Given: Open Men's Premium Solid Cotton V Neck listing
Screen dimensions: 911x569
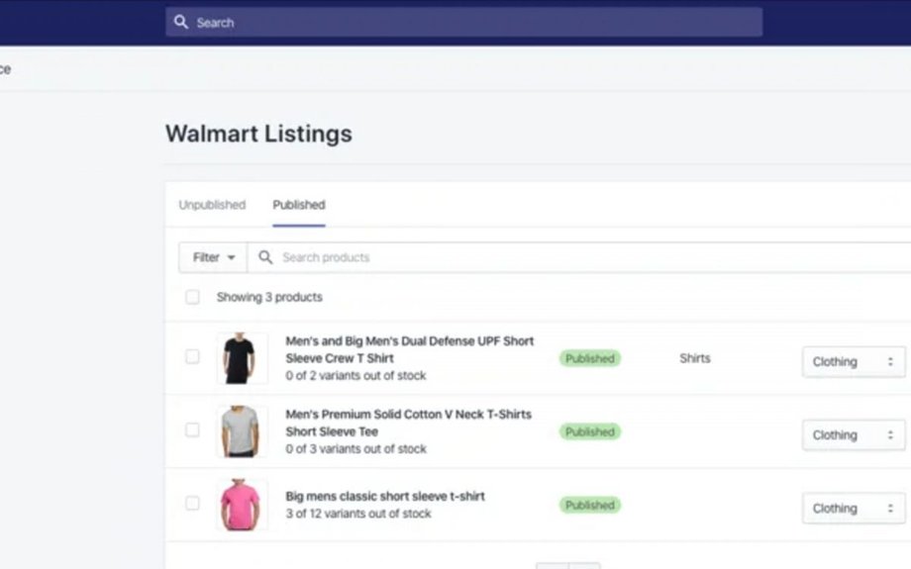Looking at the screenshot, I should (408, 423).
